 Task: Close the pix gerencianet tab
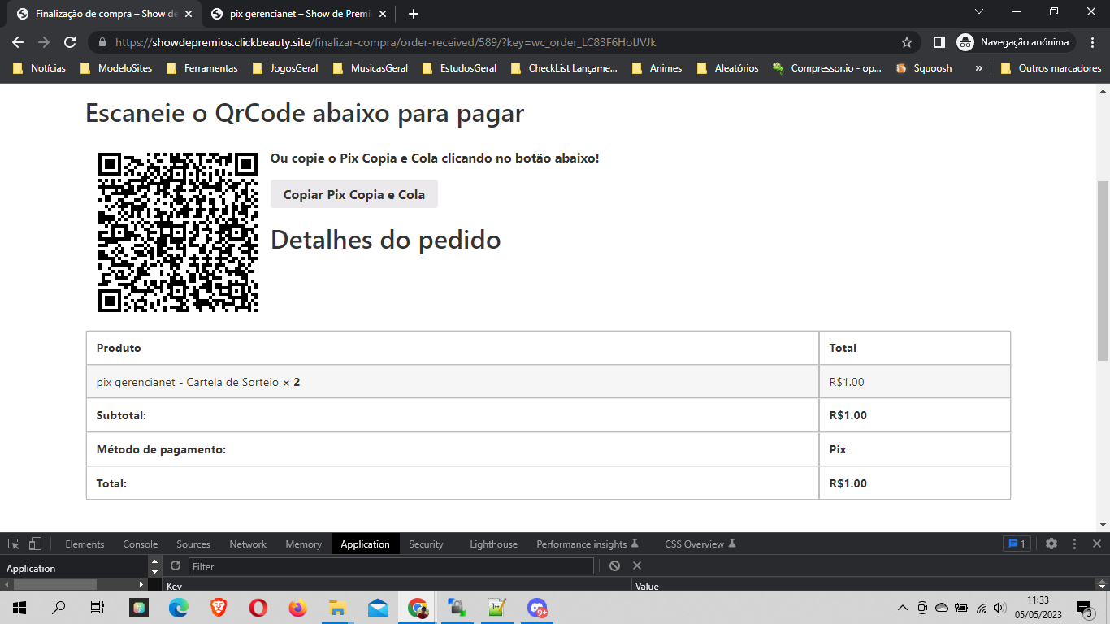click(383, 14)
